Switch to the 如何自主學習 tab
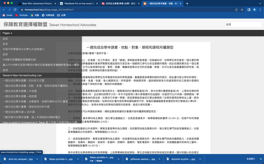 [x=121, y=4]
